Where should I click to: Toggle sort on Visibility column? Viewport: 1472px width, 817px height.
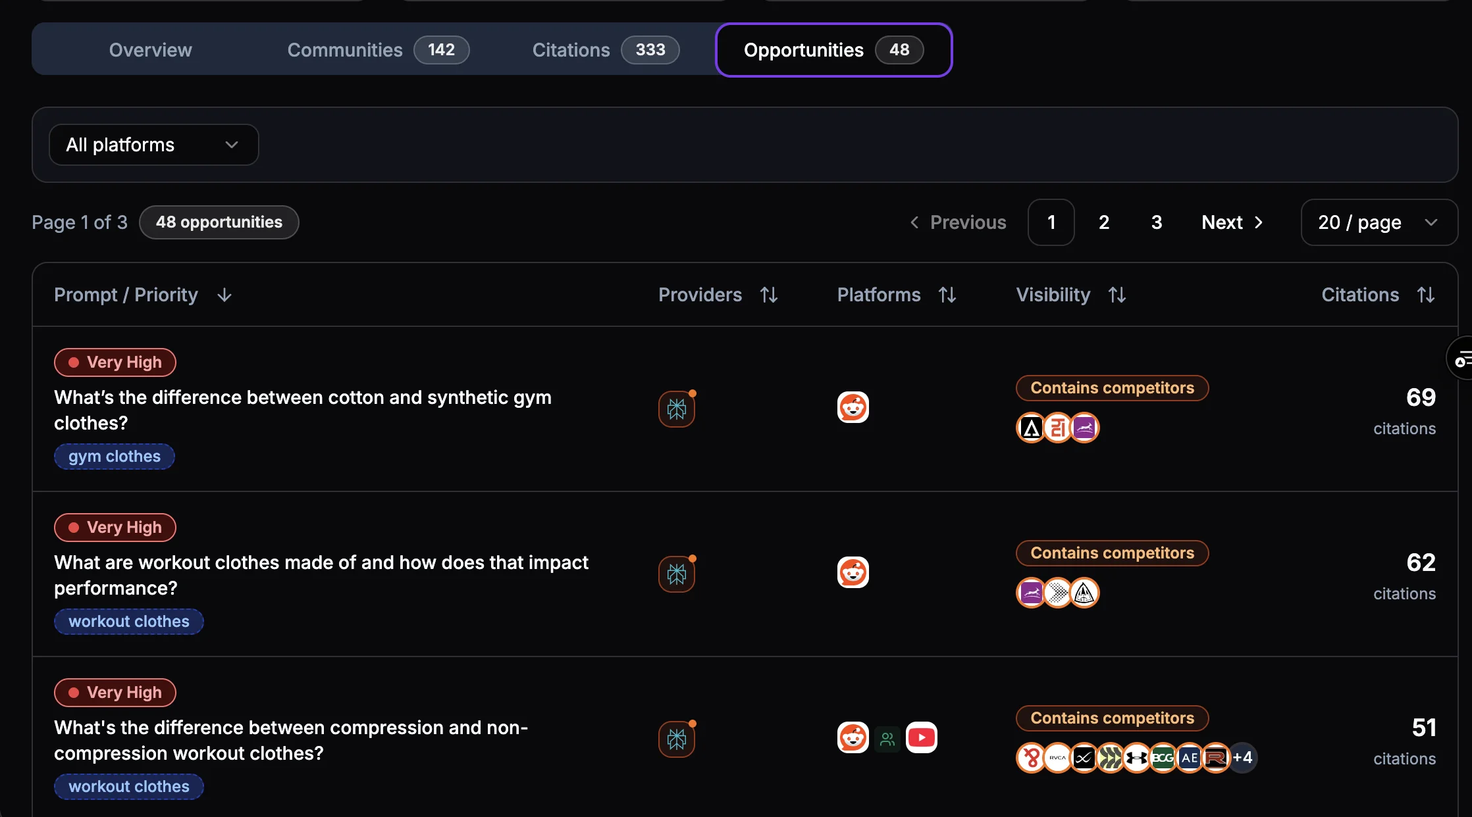coord(1117,295)
